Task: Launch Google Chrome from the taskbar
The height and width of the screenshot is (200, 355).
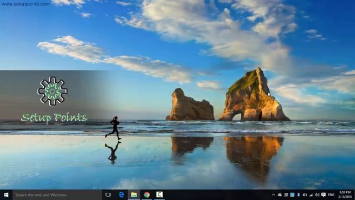Action: tap(146, 195)
